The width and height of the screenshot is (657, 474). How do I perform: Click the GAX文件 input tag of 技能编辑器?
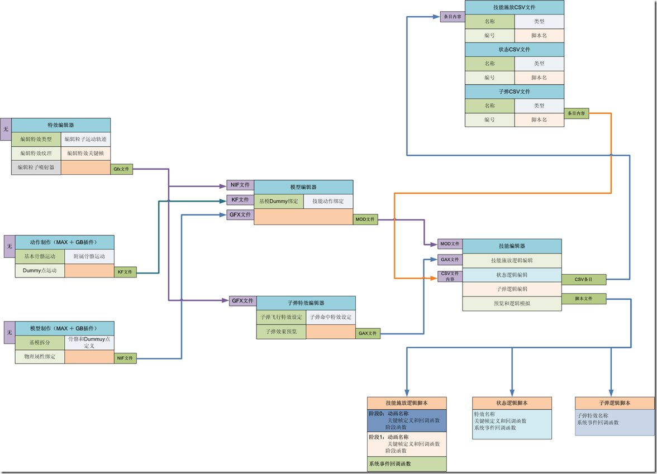(450, 260)
